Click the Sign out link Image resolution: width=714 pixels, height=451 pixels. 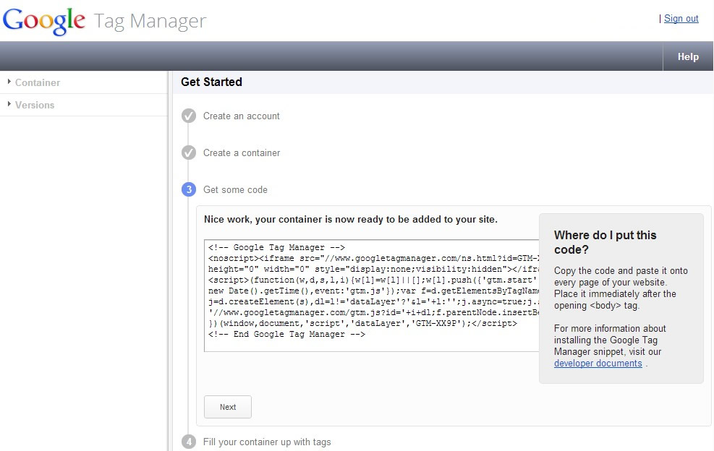click(681, 19)
